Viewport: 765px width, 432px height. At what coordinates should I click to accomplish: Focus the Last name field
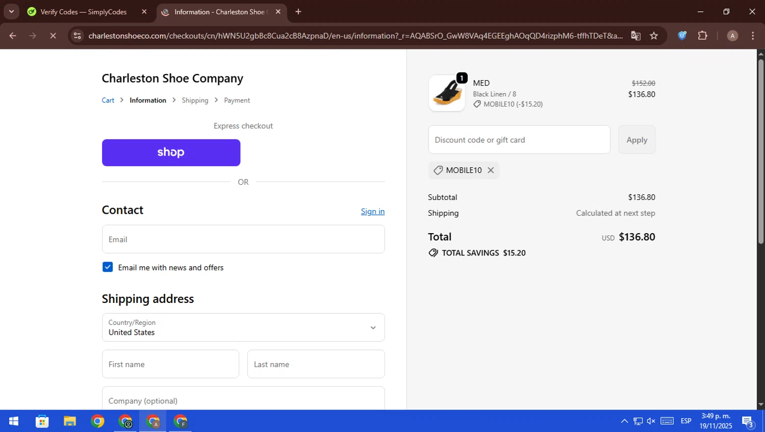316,364
